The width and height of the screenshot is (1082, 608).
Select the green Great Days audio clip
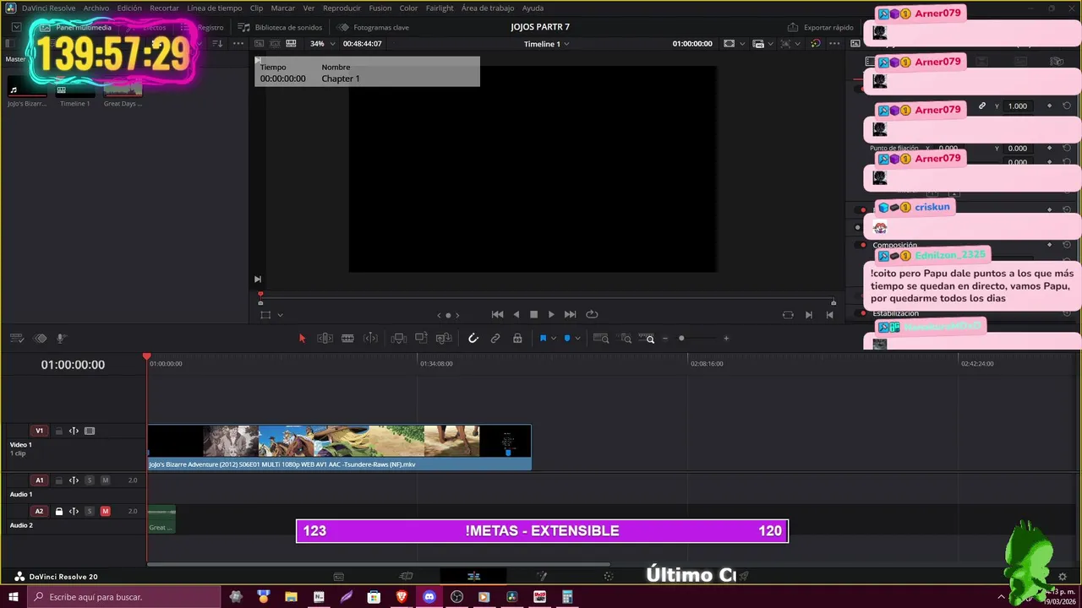coord(161,519)
